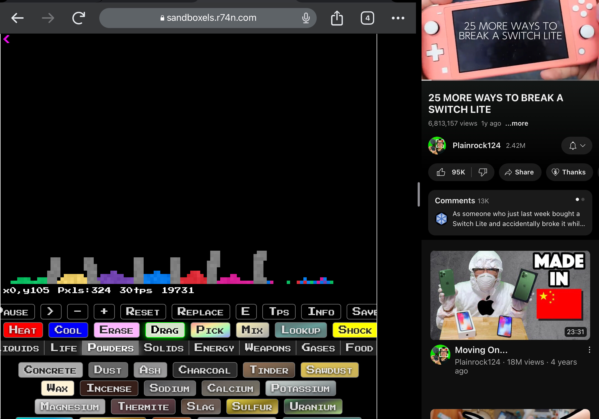The width and height of the screenshot is (599, 419).
Task: Reload the sandboxels page
Action: (78, 18)
